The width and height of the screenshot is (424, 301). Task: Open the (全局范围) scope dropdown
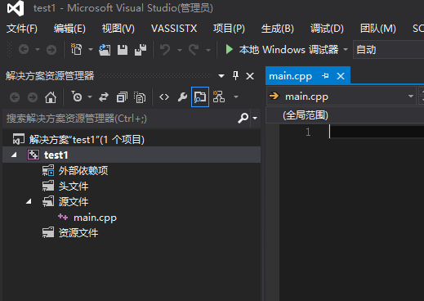[x=345, y=115]
